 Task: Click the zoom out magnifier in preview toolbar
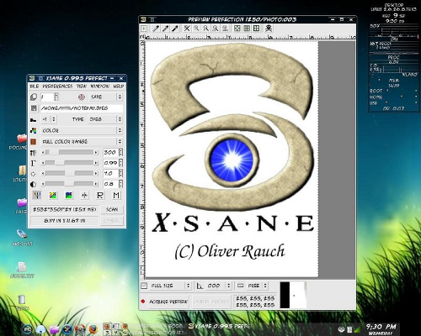pos(196,29)
